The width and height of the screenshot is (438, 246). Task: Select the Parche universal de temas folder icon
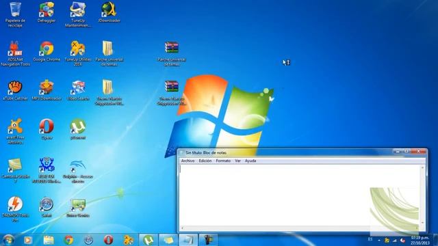[109, 53]
